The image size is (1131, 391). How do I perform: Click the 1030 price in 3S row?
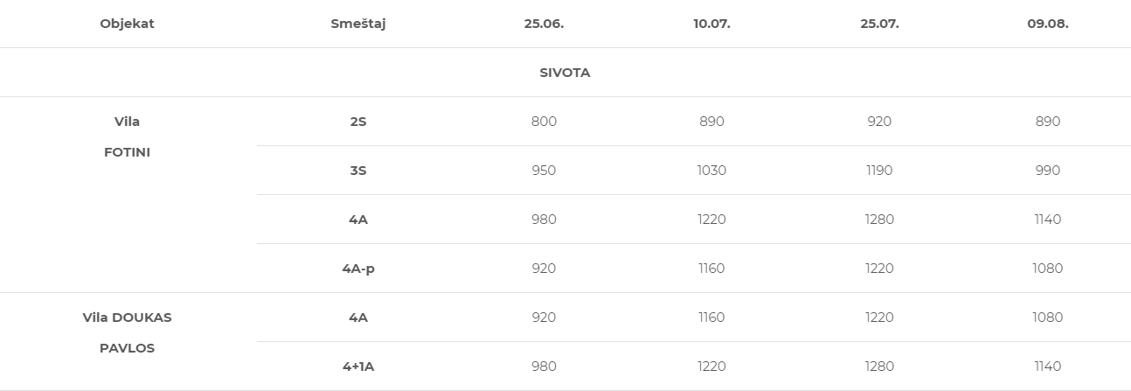coord(711,171)
